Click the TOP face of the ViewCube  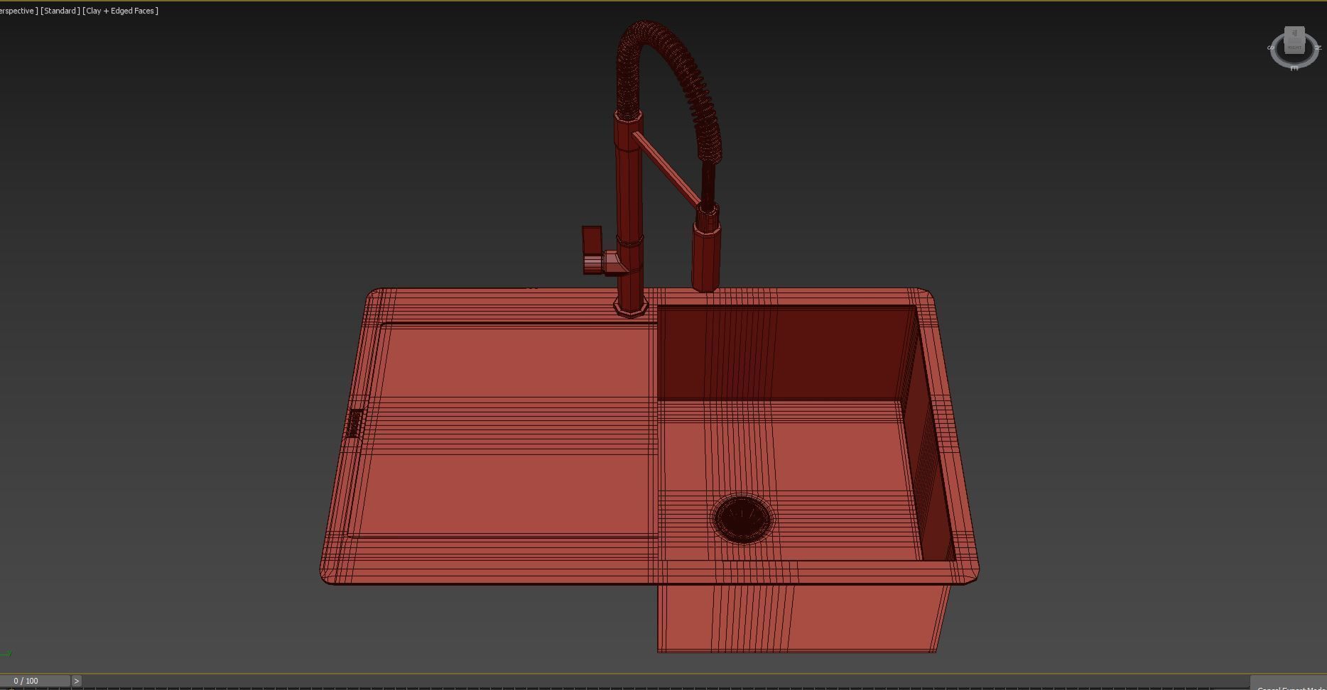point(1294,33)
